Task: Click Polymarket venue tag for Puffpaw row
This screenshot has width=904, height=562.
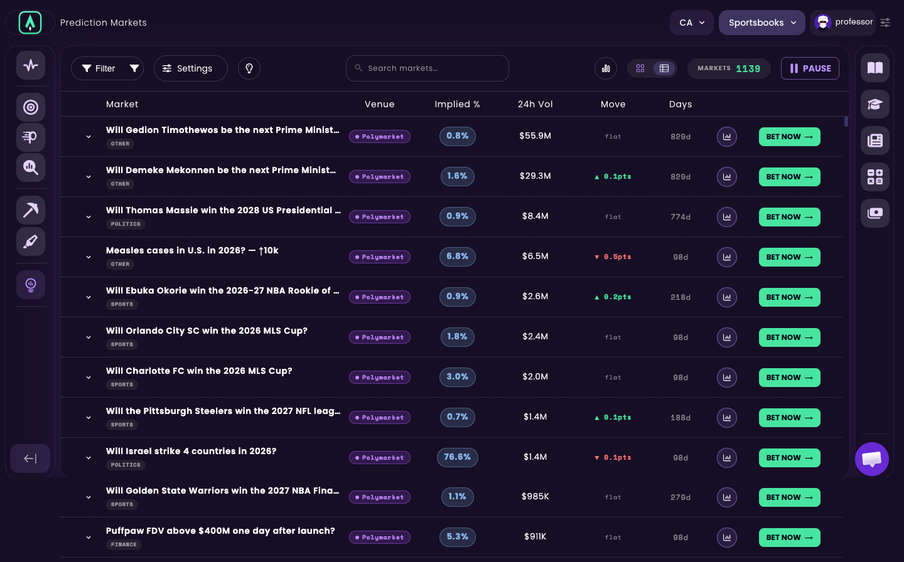Action: [380, 538]
